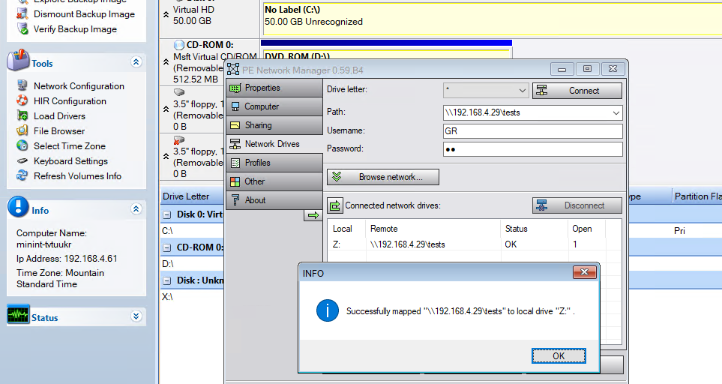
Task: Click Load Drivers in Tools panel
Action: coord(59,116)
